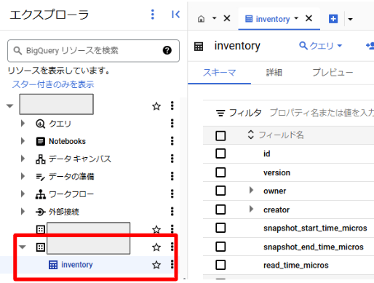374x283 pixels.
Task: Select the プレビュー tab
Action: (x=333, y=73)
